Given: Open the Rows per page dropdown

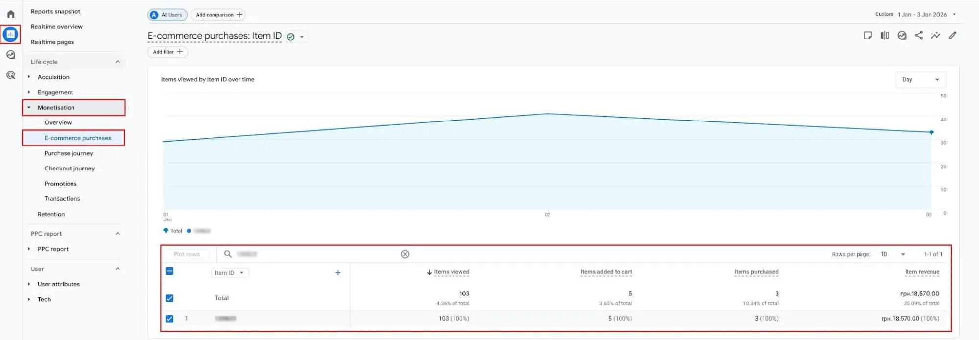Looking at the screenshot, I should click(892, 254).
